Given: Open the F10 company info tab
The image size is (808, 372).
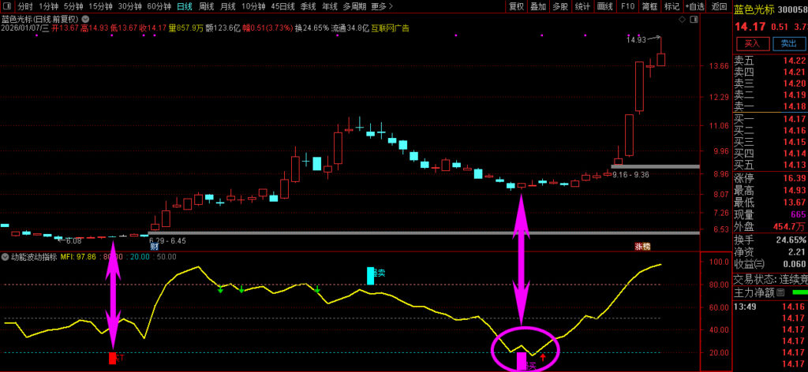Looking at the screenshot, I should (x=627, y=6).
